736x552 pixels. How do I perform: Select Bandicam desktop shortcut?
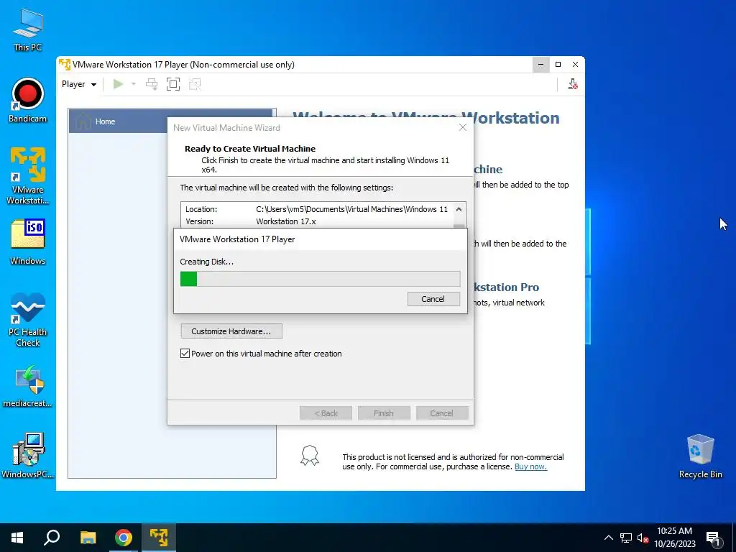(28, 101)
